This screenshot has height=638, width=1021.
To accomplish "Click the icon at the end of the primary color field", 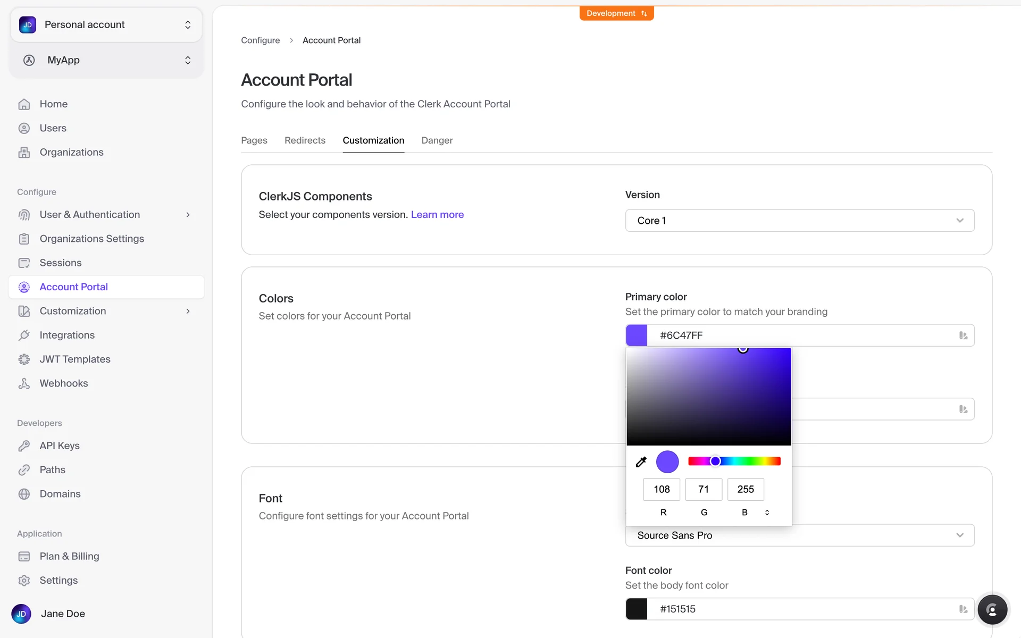I will 963,335.
